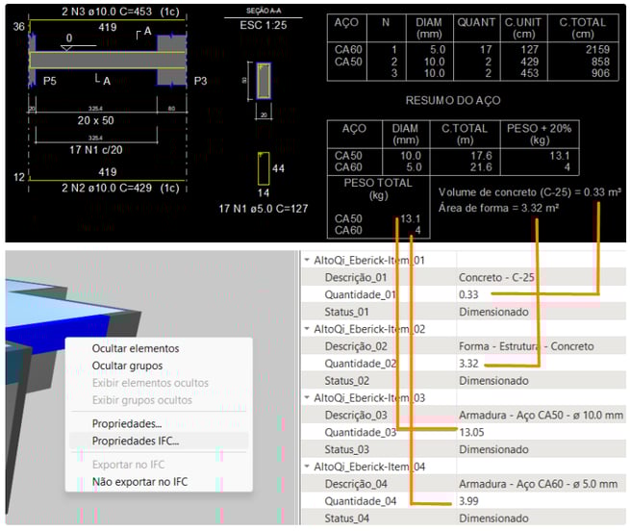Collapse the AltoQi_Eberick-Item_02 group
Viewport: 630px width, 531px height.
[x=307, y=329]
